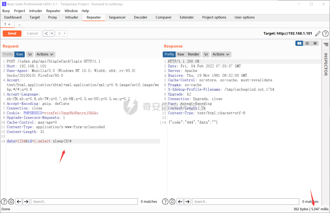Click the response JSON body line

193,122
